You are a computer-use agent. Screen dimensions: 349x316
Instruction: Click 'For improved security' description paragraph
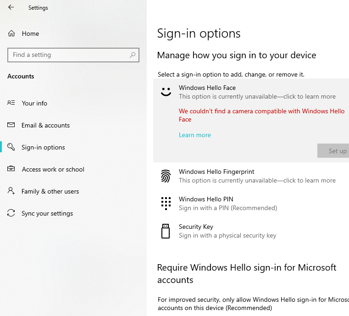[x=253, y=304]
